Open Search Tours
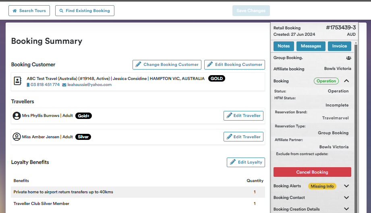Image resolution: width=371 pixels, height=213 pixels. pos(29,10)
